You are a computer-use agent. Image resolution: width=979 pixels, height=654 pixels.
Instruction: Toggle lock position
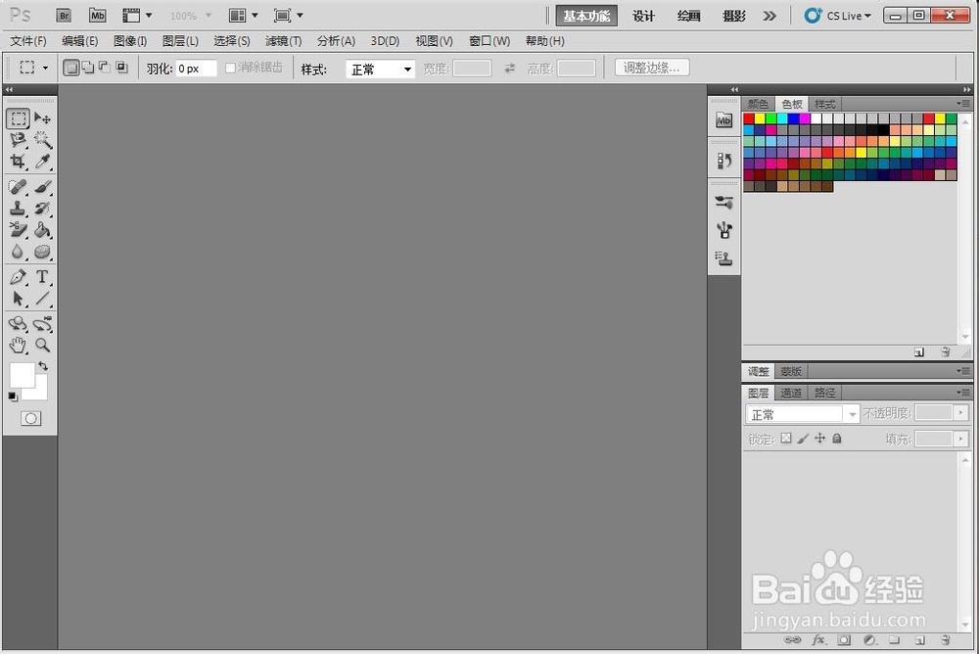click(819, 439)
